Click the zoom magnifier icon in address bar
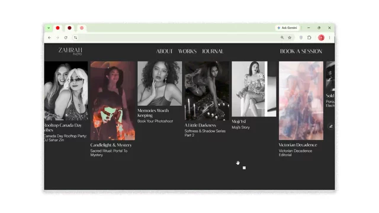The width and height of the screenshot is (379, 213). (282, 37)
